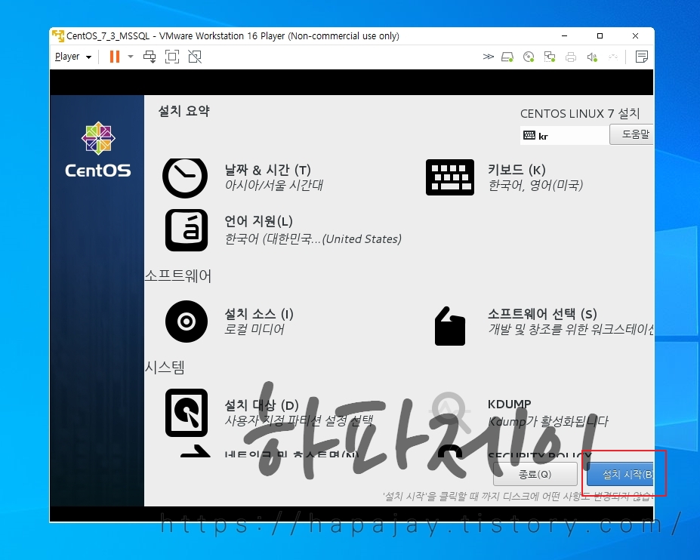Viewport: 700px width, 560px height.
Task: Open Installation Destination disk icon
Action: [187, 413]
